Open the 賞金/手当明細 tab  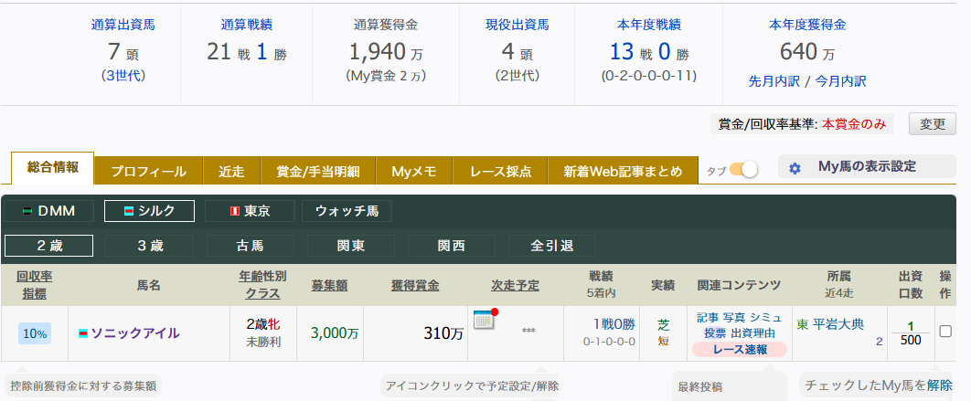click(317, 172)
